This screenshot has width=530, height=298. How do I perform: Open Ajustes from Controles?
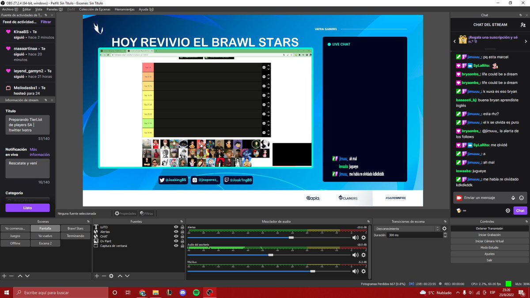point(489,254)
